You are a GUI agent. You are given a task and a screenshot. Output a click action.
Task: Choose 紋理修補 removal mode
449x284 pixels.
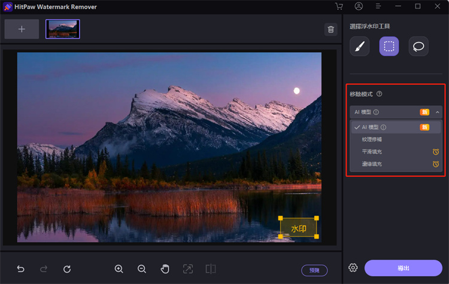pyautogui.click(x=372, y=139)
